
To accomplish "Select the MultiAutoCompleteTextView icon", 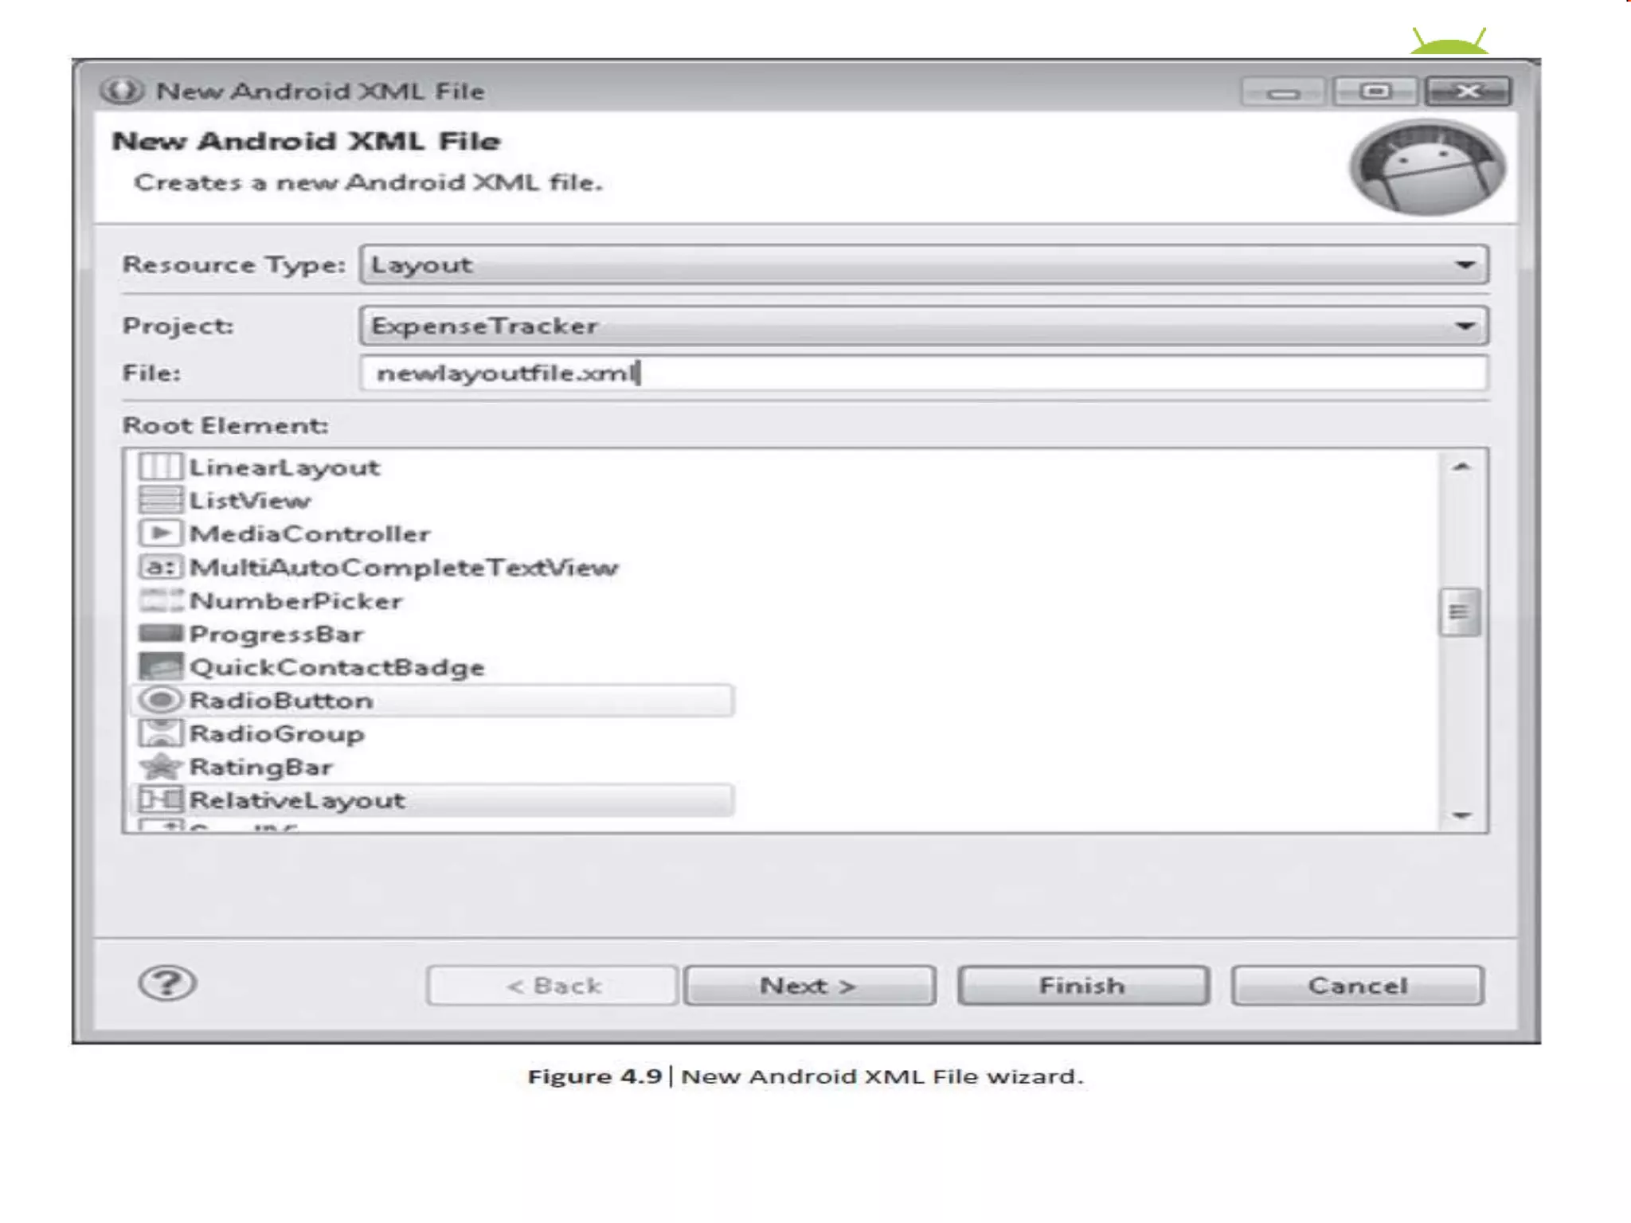I will 160,567.
